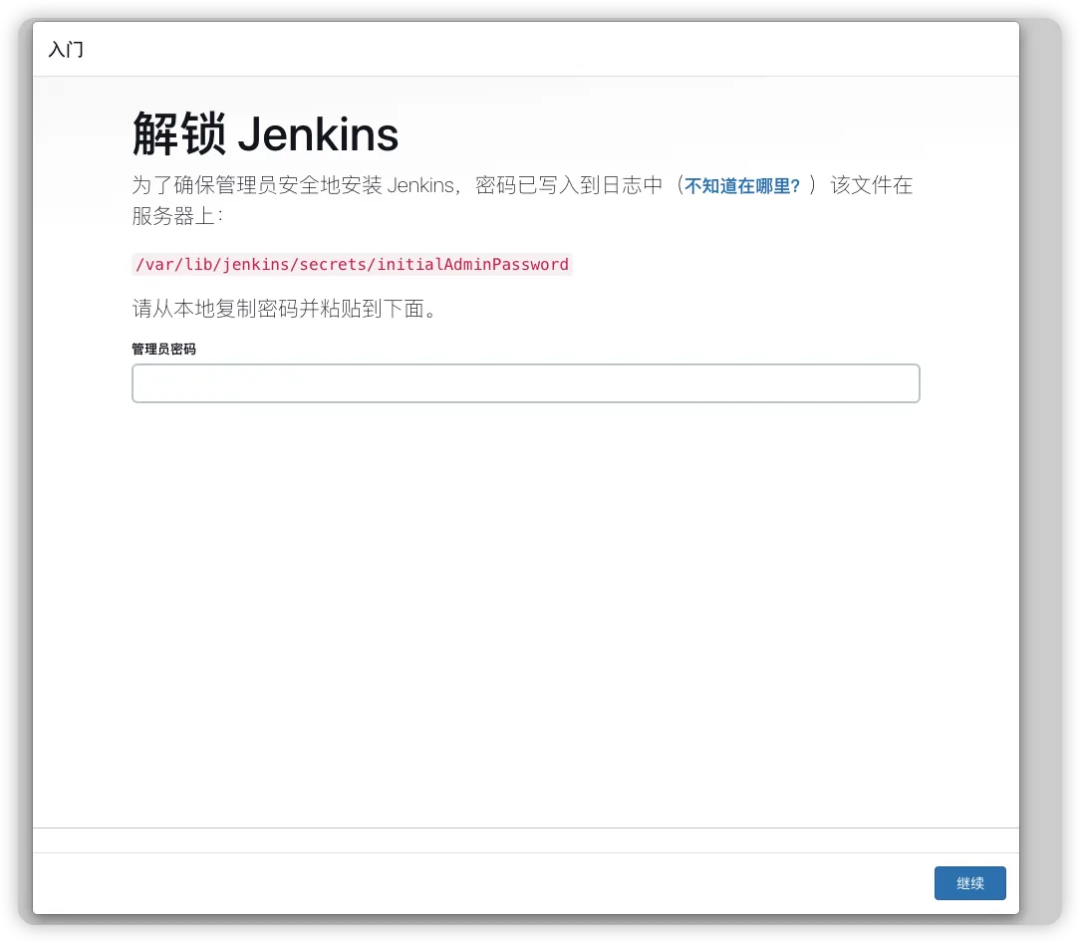
Task: Select the /var/lib/jenkins/secrets/initialAdminPassword path text
Action: tap(352, 264)
